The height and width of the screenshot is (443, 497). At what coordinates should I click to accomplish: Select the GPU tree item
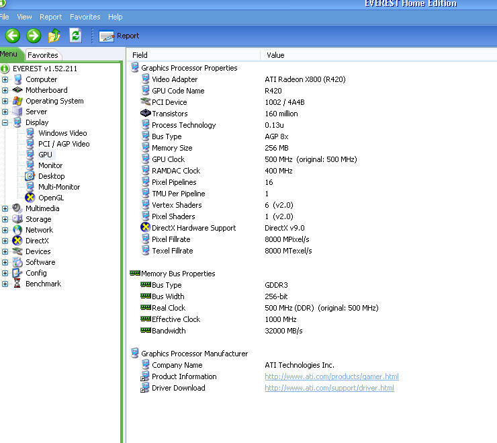[45, 155]
